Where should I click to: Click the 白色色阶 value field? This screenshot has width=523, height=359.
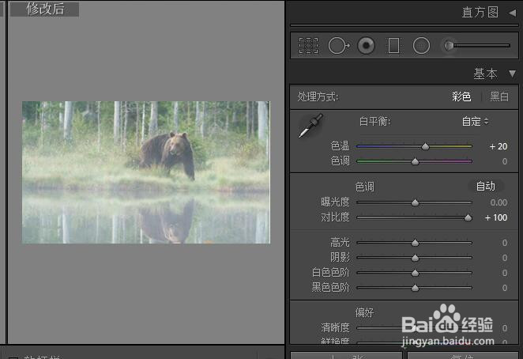coord(505,273)
